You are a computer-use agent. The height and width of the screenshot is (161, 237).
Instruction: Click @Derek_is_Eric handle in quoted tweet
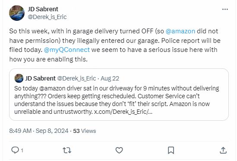click(76, 78)
